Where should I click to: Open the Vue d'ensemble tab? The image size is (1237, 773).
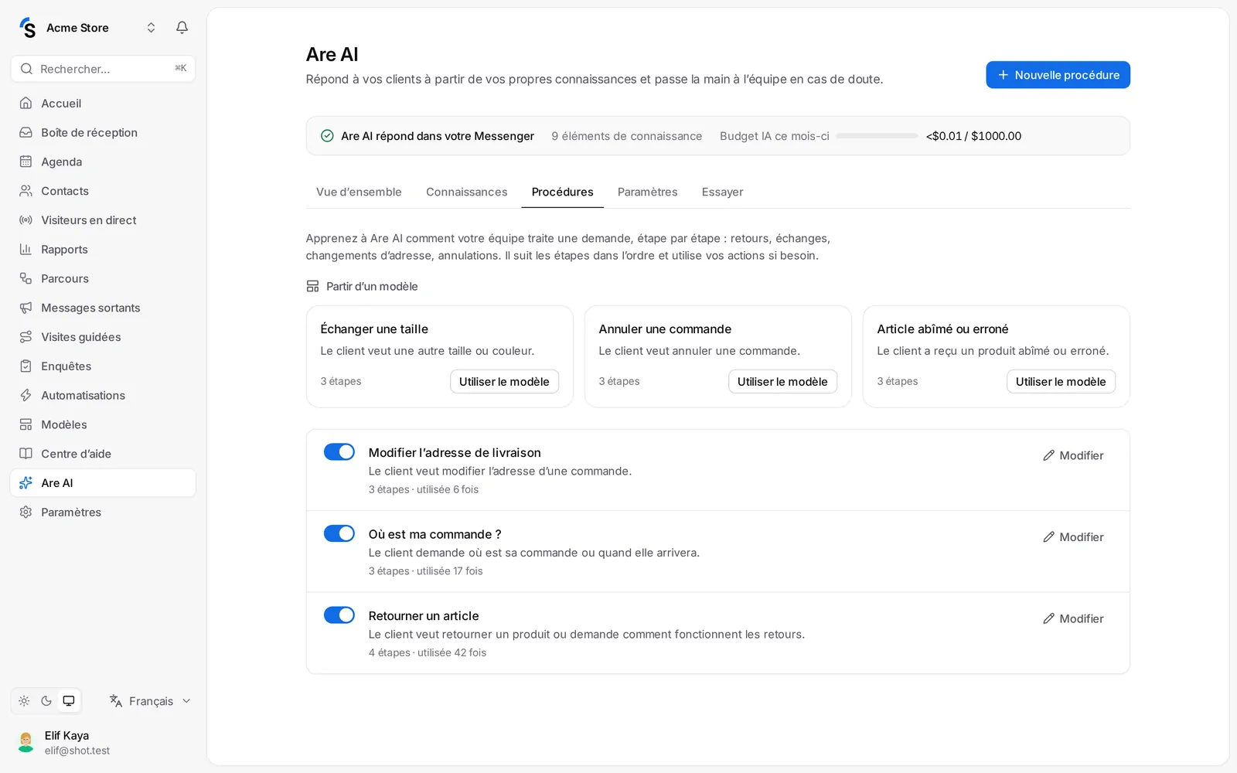click(x=359, y=192)
